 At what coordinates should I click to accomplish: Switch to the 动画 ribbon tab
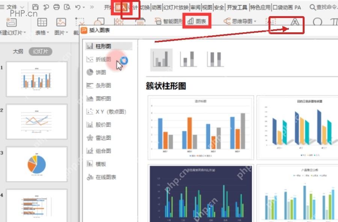tap(157, 8)
